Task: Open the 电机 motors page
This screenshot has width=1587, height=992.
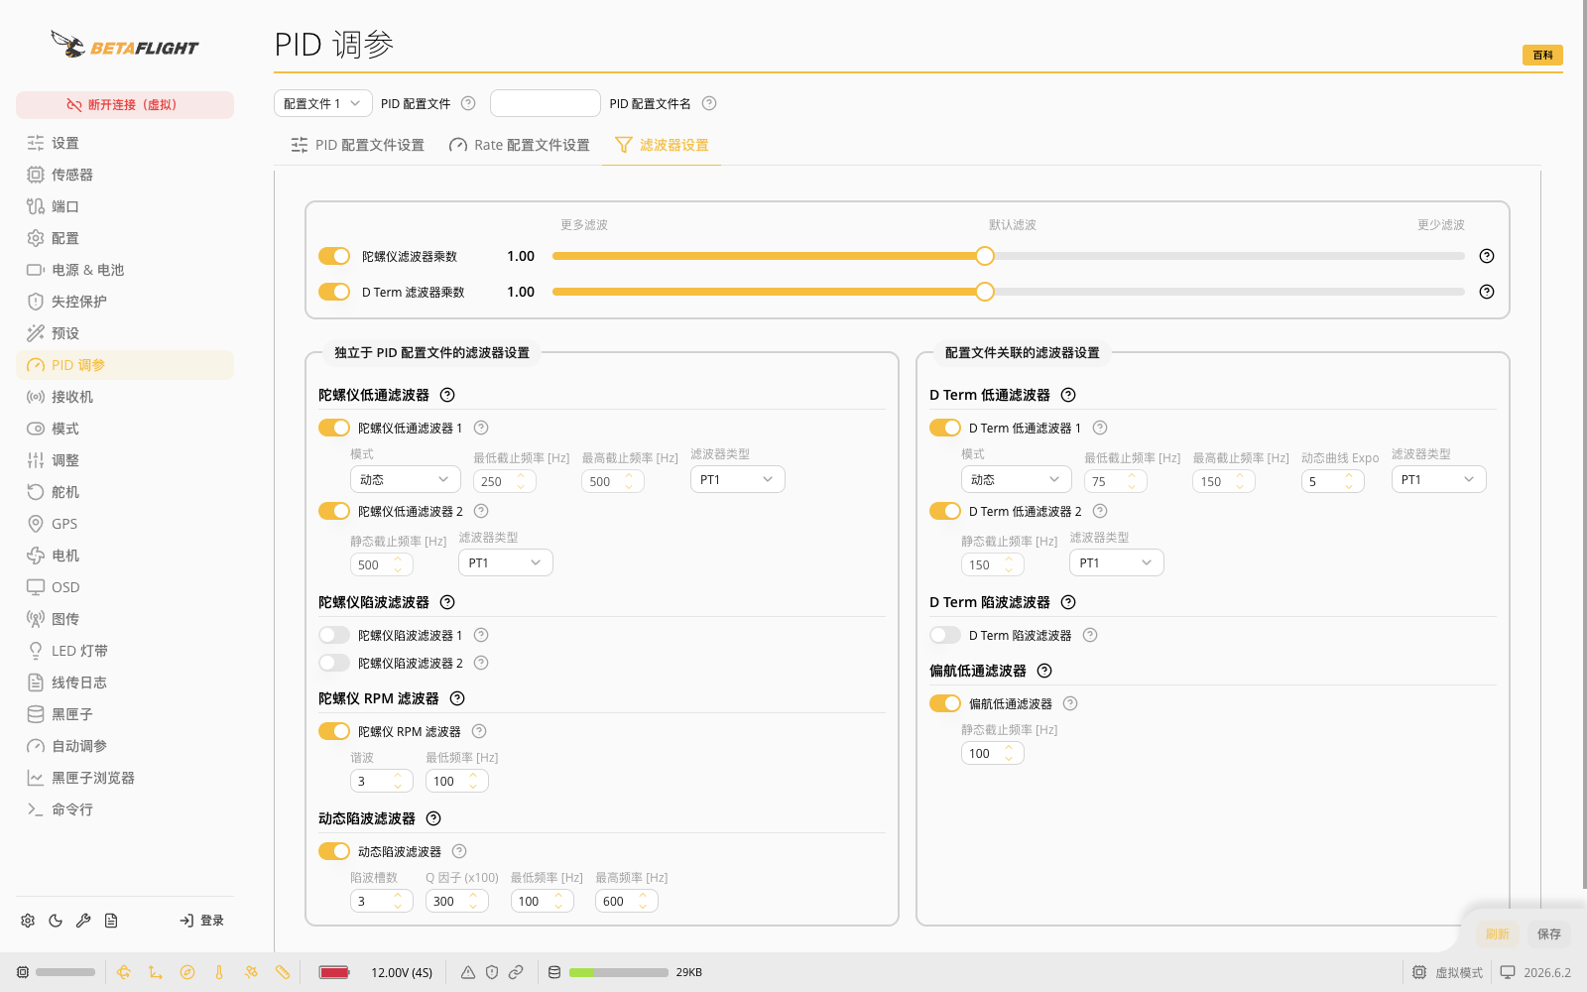Action: pos(125,556)
